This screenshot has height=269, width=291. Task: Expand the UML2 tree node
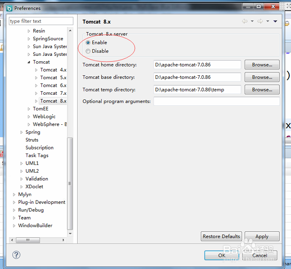coord(22,171)
